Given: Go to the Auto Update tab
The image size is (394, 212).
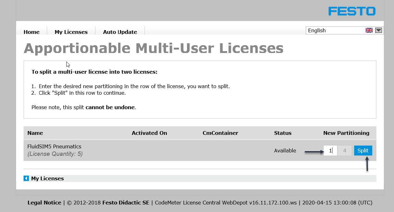Looking at the screenshot, I should (120, 32).
